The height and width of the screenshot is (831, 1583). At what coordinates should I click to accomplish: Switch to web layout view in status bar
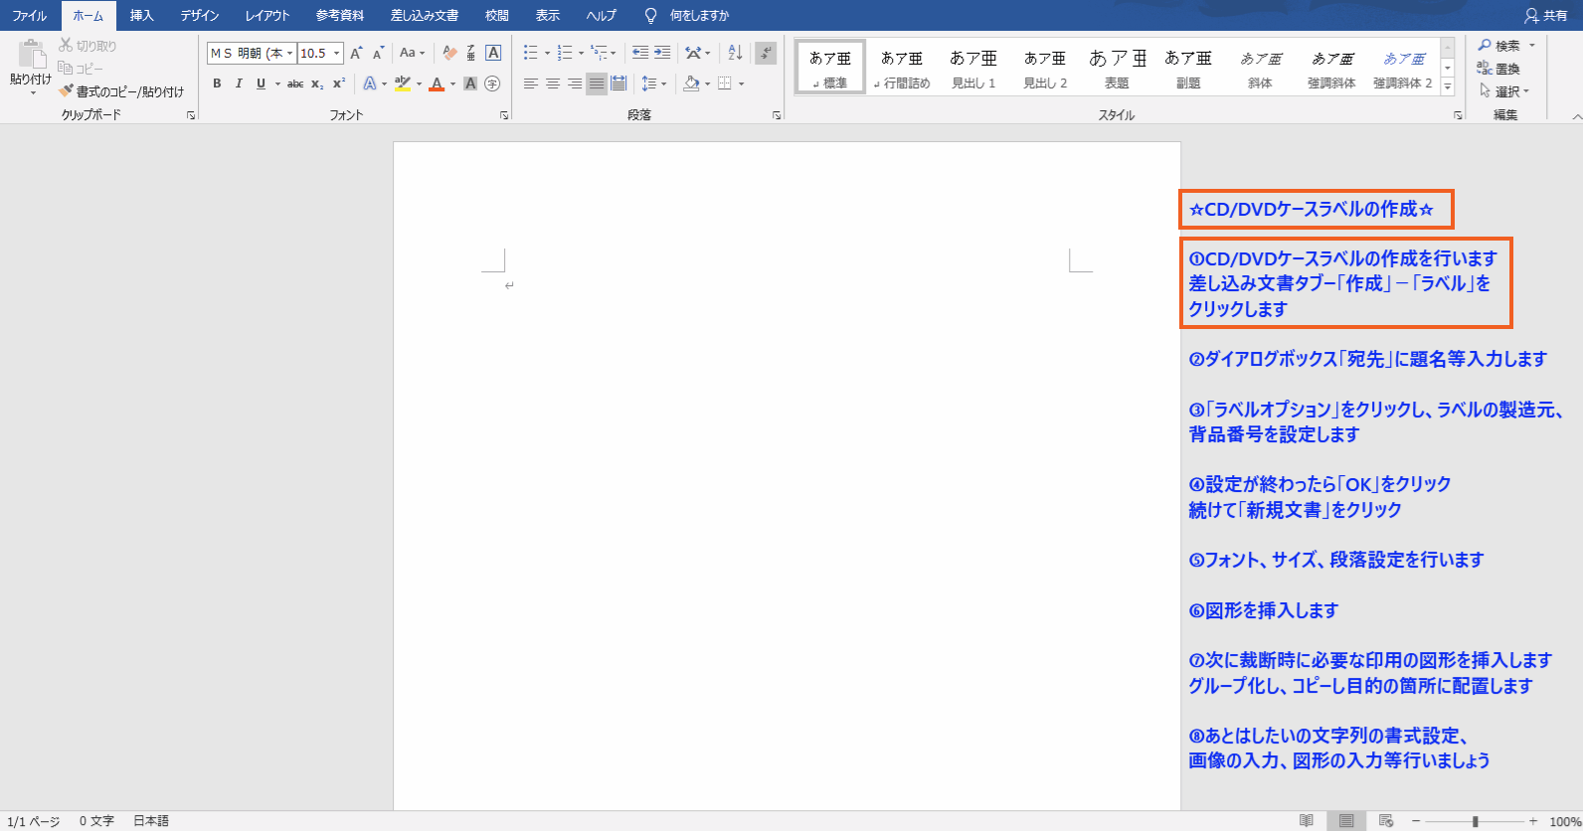[1386, 821]
